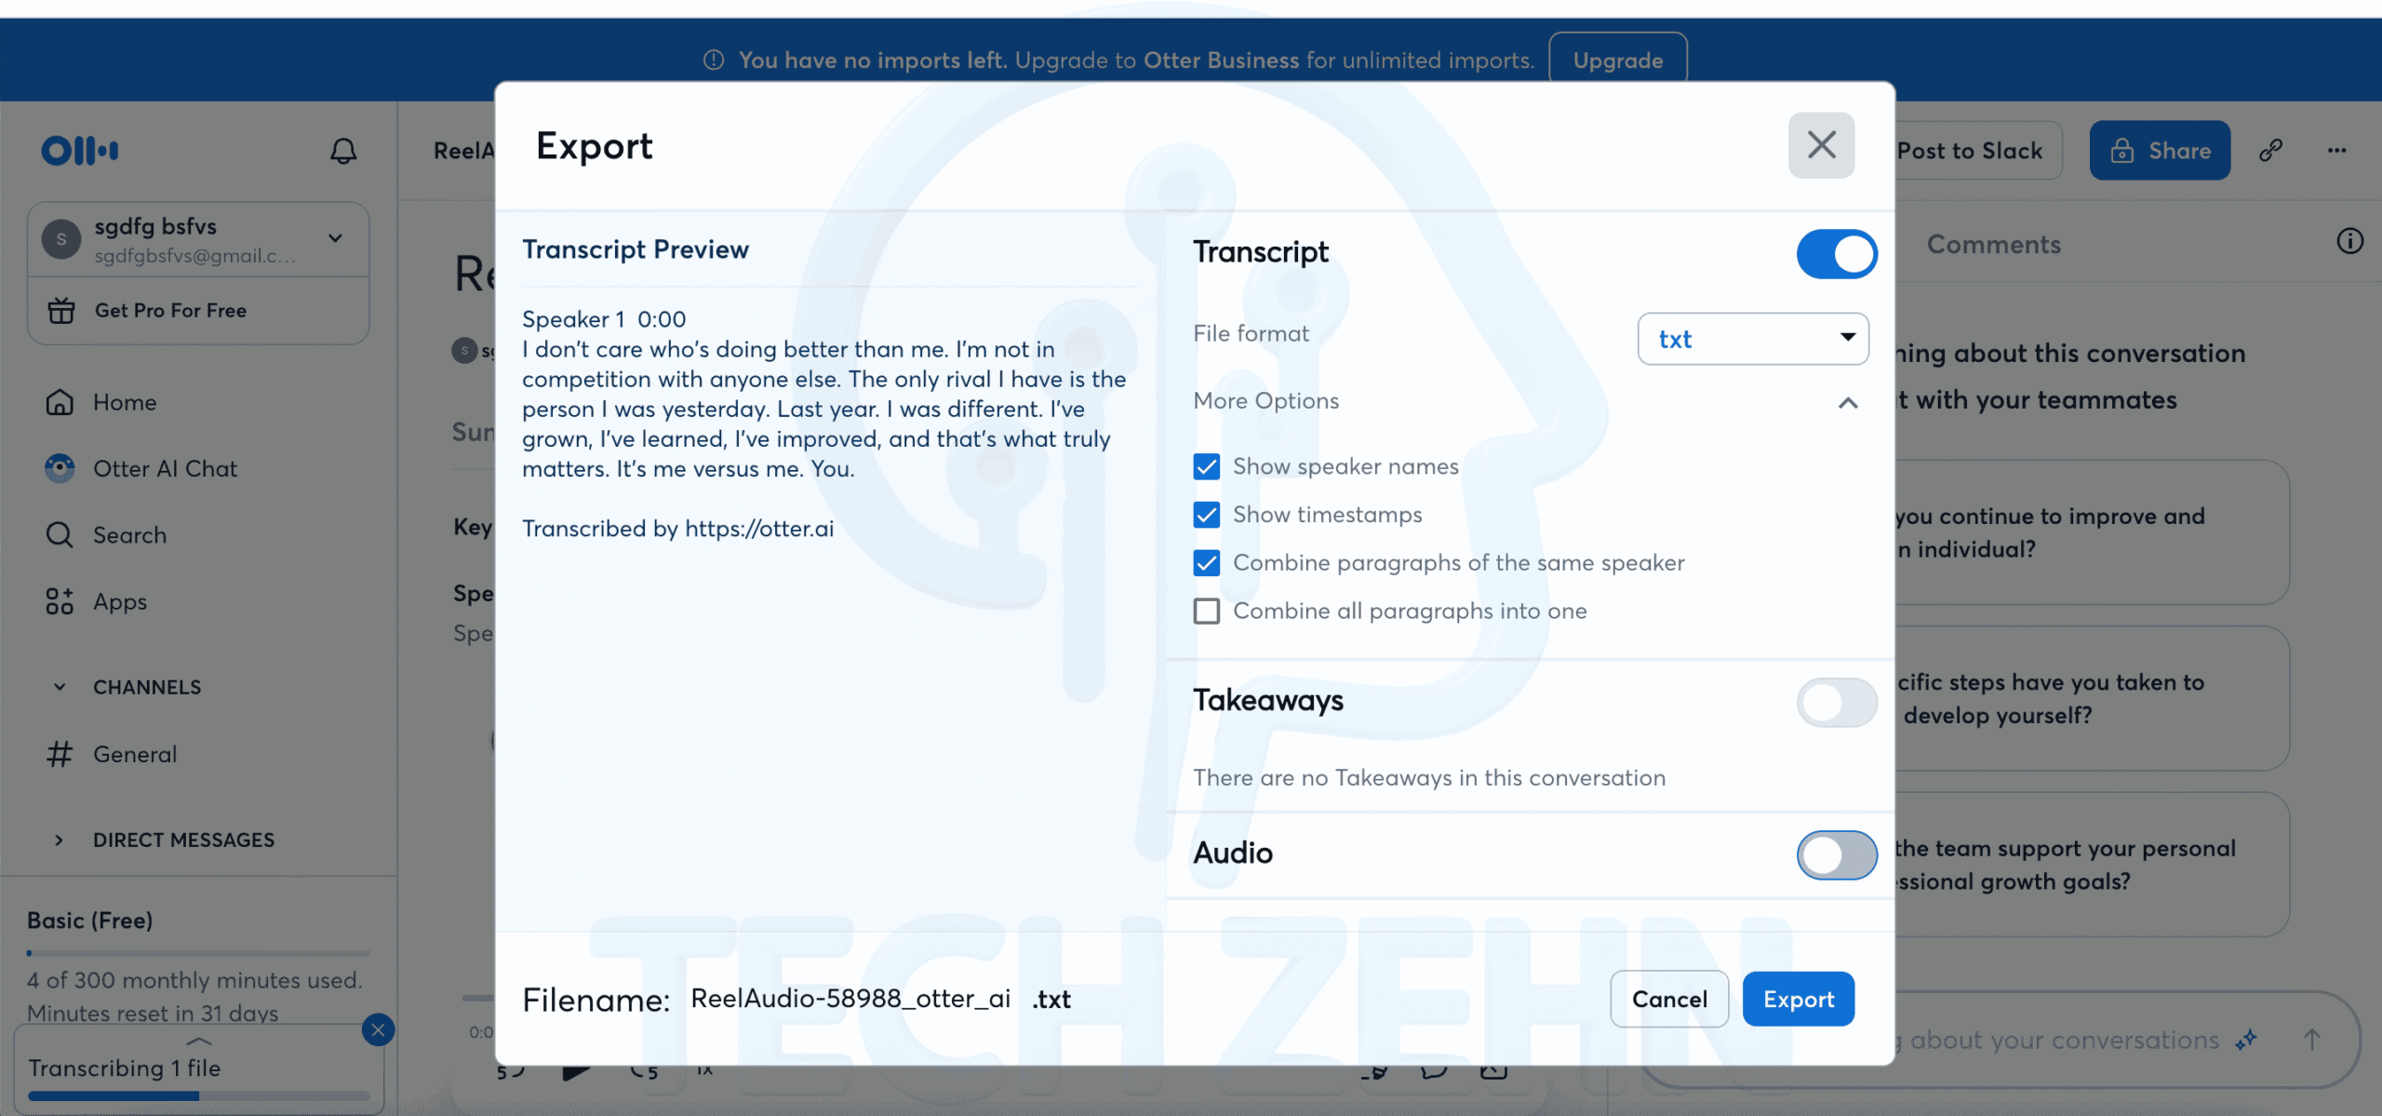Click the filename ReelAudio-58988_otter_ai field
The image size is (2382, 1116).
(x=850, y=999)
